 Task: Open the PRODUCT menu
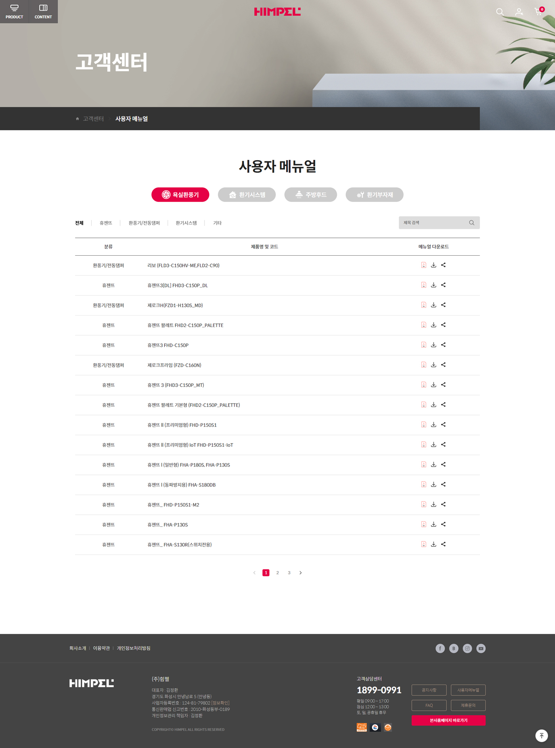14,11
